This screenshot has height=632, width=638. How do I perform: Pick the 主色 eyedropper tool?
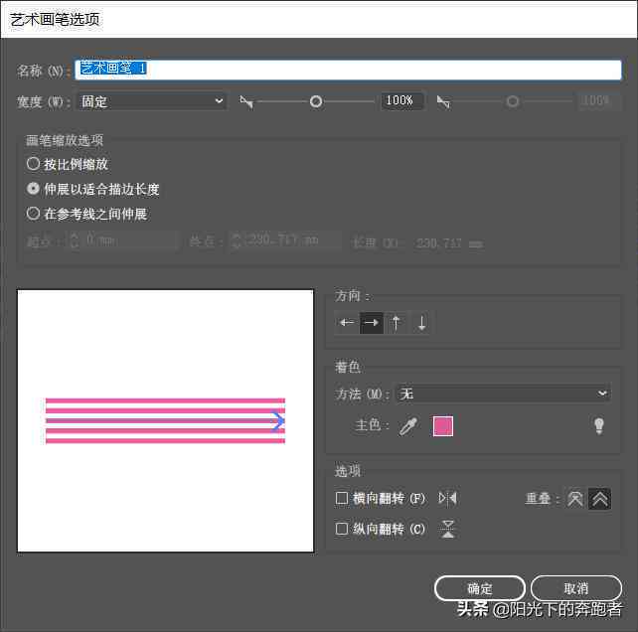pos(408,426)
